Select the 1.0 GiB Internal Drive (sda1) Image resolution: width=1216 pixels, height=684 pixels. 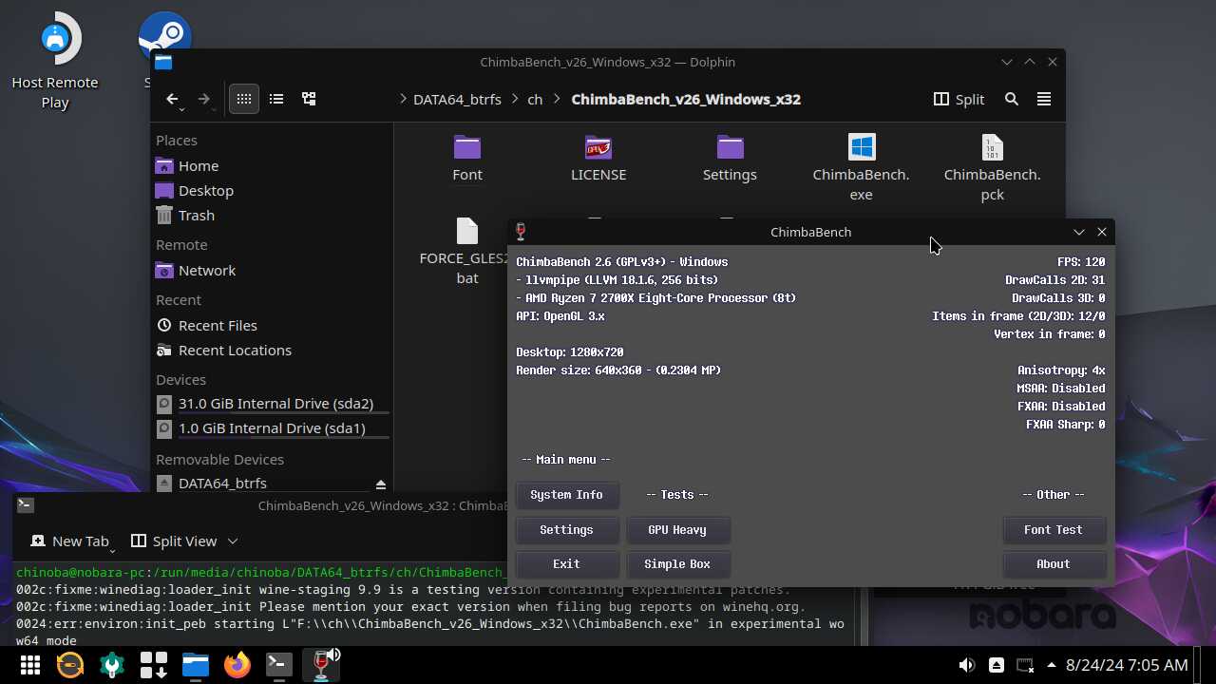[272, 428]
